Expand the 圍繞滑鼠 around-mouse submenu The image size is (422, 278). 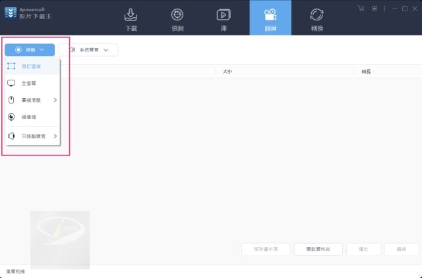[32, 100]
